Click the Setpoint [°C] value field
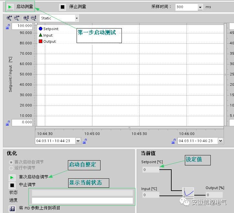The height and width of the screenshot is (213, 234). pos(151,170)
